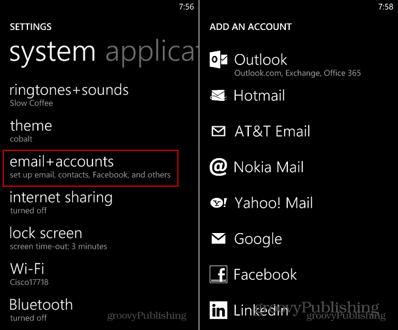The image size is (398, 330).
Task: Tap the Outlook account icon
Action: click(219, 59)
